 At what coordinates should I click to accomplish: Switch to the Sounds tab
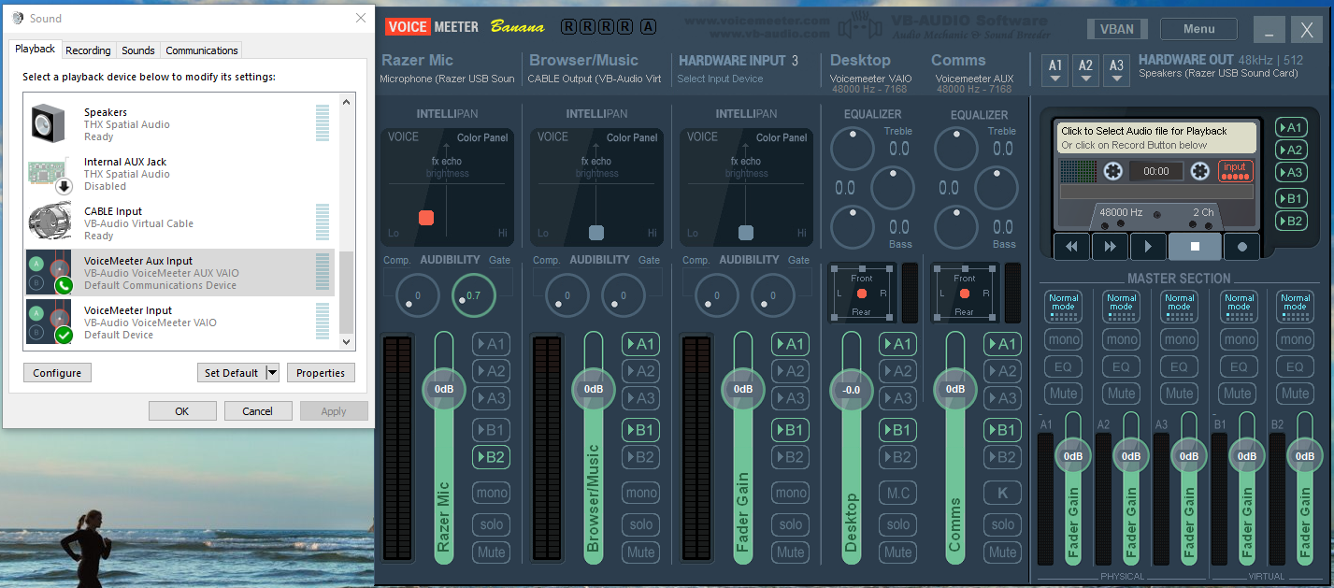(x=138, y=50)
